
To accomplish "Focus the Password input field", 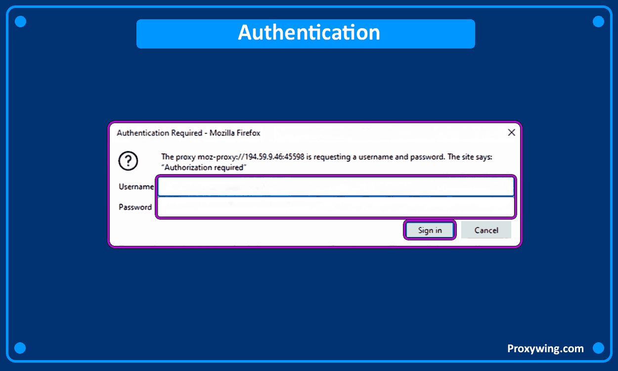I will (336, 207).
